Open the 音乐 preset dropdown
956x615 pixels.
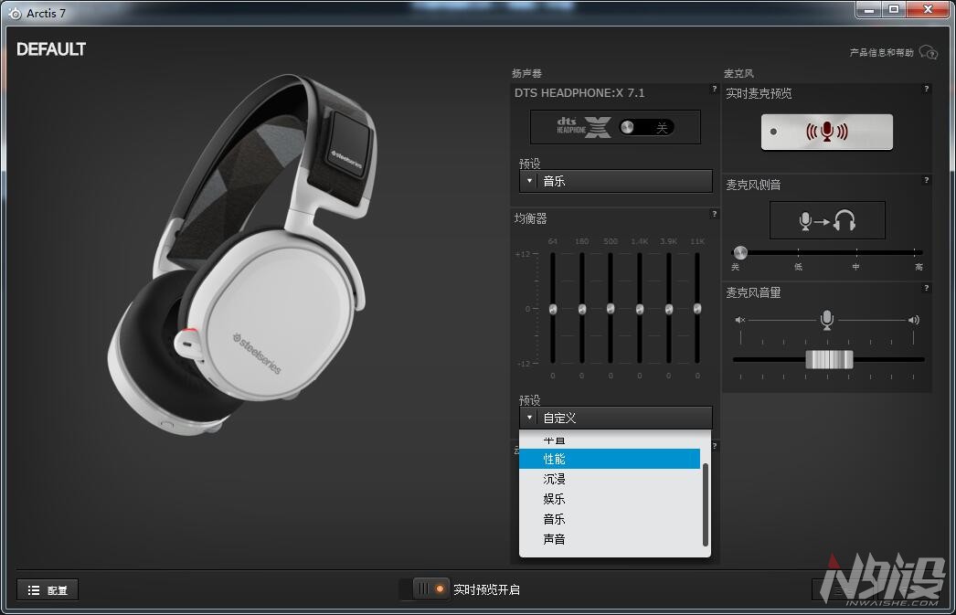pos(615,180)
